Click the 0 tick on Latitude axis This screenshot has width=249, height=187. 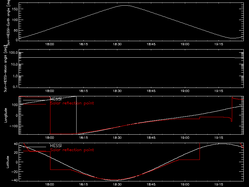pyautogui.click(x=17, y=162)
